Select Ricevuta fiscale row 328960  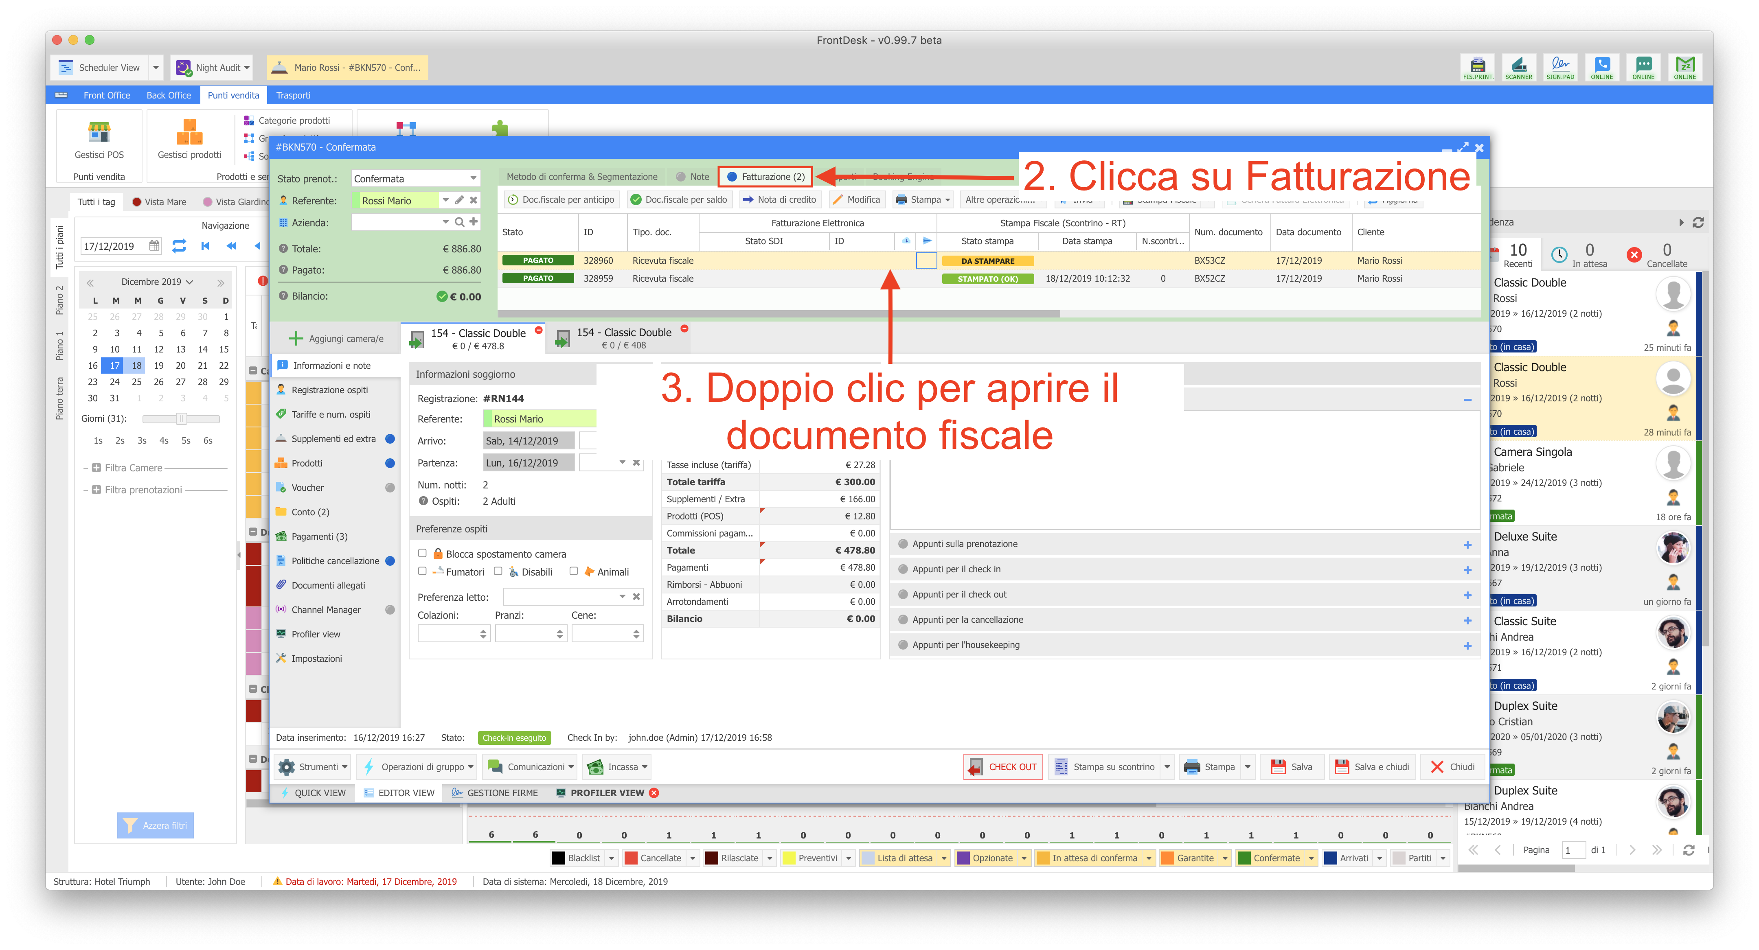pos(989,260)
